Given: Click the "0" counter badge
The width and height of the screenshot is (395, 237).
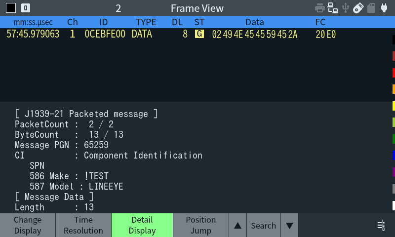Looking at the screenshot, I should pos(26,8).
